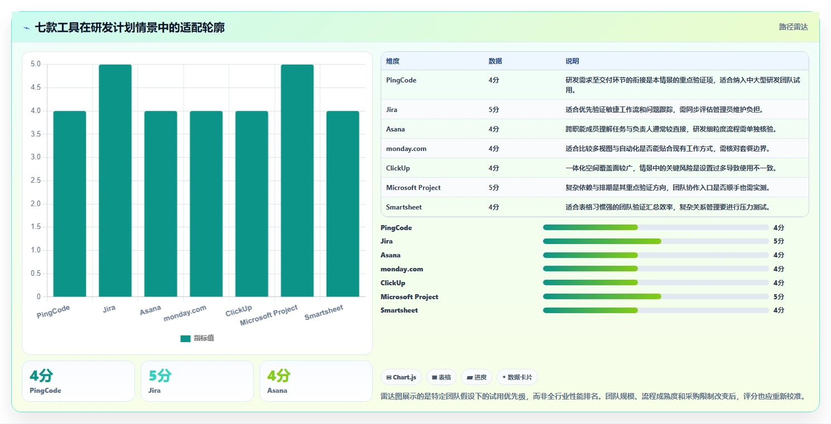Click the Asana progress bar
The image size is (831, 424).
coord(656,255)
